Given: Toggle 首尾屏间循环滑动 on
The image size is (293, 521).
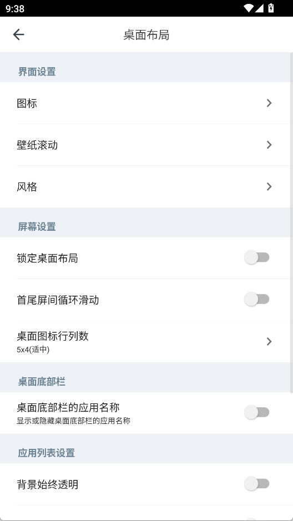Looking at the screenshot, I should 257,300.
